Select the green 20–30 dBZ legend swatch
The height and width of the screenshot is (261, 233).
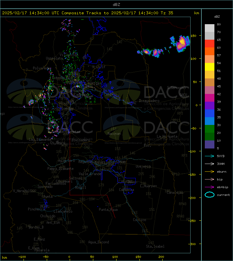pyautogui.click(x=209, y=129)
